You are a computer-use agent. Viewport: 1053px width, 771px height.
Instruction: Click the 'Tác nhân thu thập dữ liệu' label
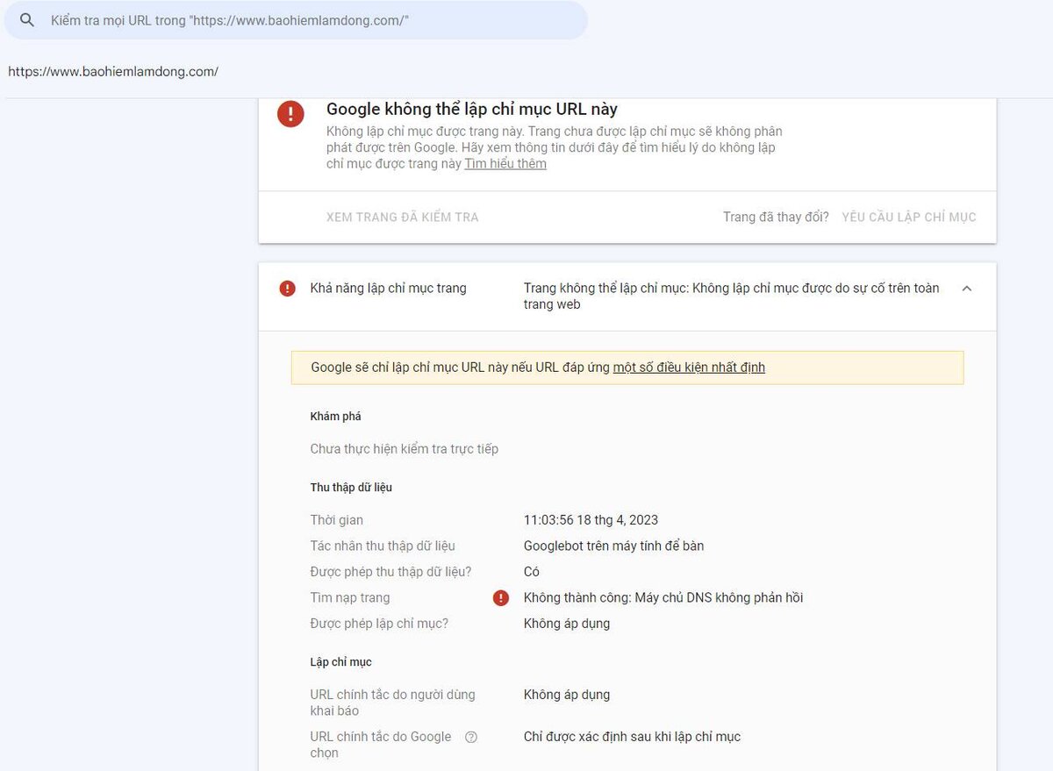[383, 546]
